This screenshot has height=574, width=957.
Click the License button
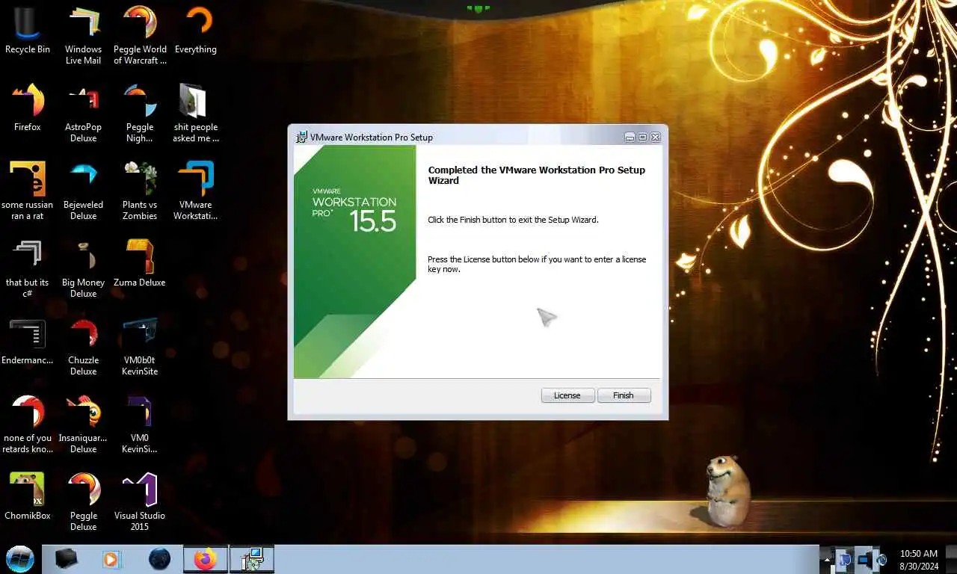pyautogui.click(x=567, y=395)
